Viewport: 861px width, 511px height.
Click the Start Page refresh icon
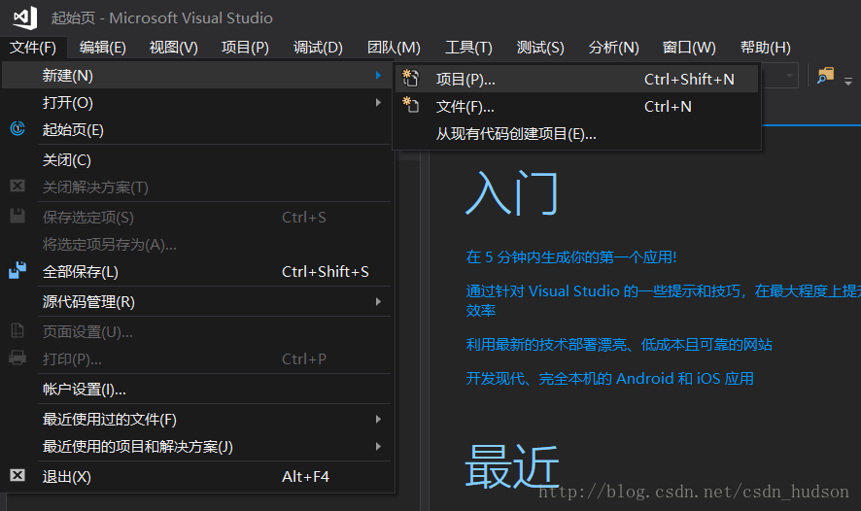coord(17,129)
